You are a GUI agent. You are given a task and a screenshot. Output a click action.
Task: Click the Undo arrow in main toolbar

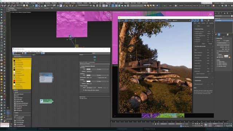[x=3, y=6]
